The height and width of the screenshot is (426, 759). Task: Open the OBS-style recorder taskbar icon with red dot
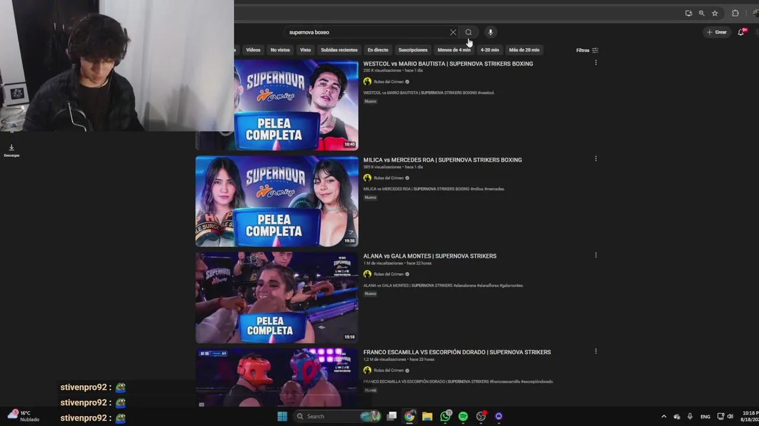[x=481, y=416]
